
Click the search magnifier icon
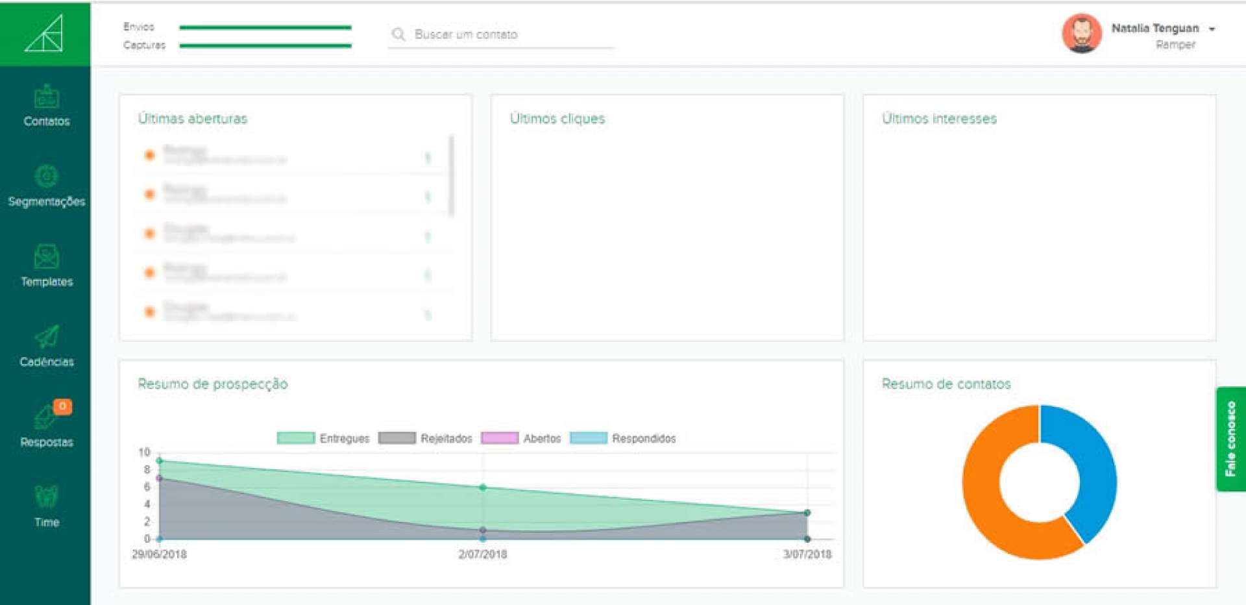click(398, 34)
